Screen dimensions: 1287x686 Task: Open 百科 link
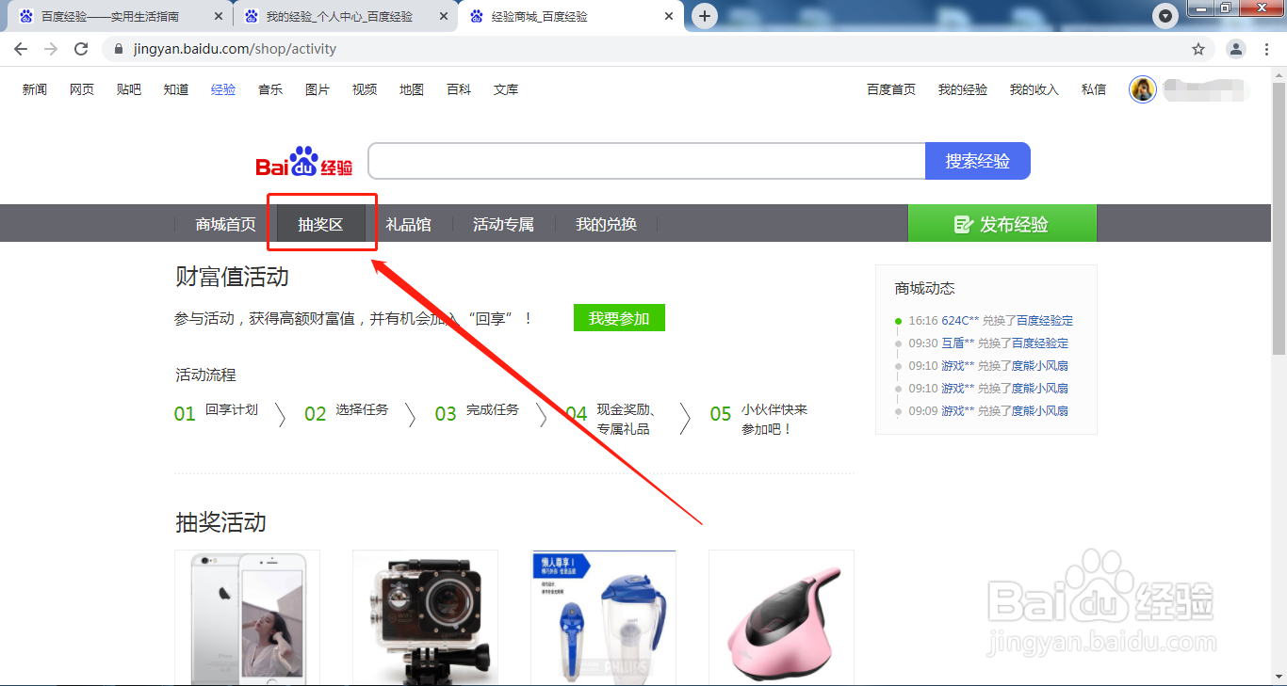[x=459, y=89]
